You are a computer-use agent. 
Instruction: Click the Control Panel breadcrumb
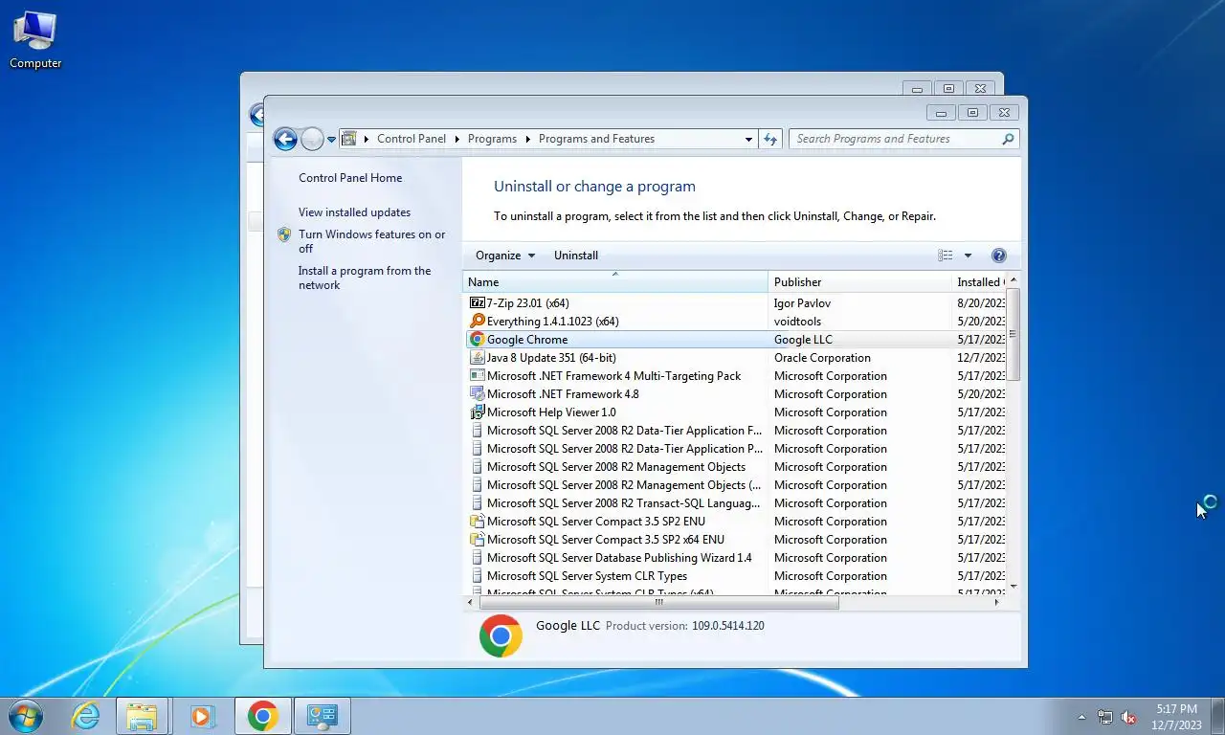(x=412, y=139)
